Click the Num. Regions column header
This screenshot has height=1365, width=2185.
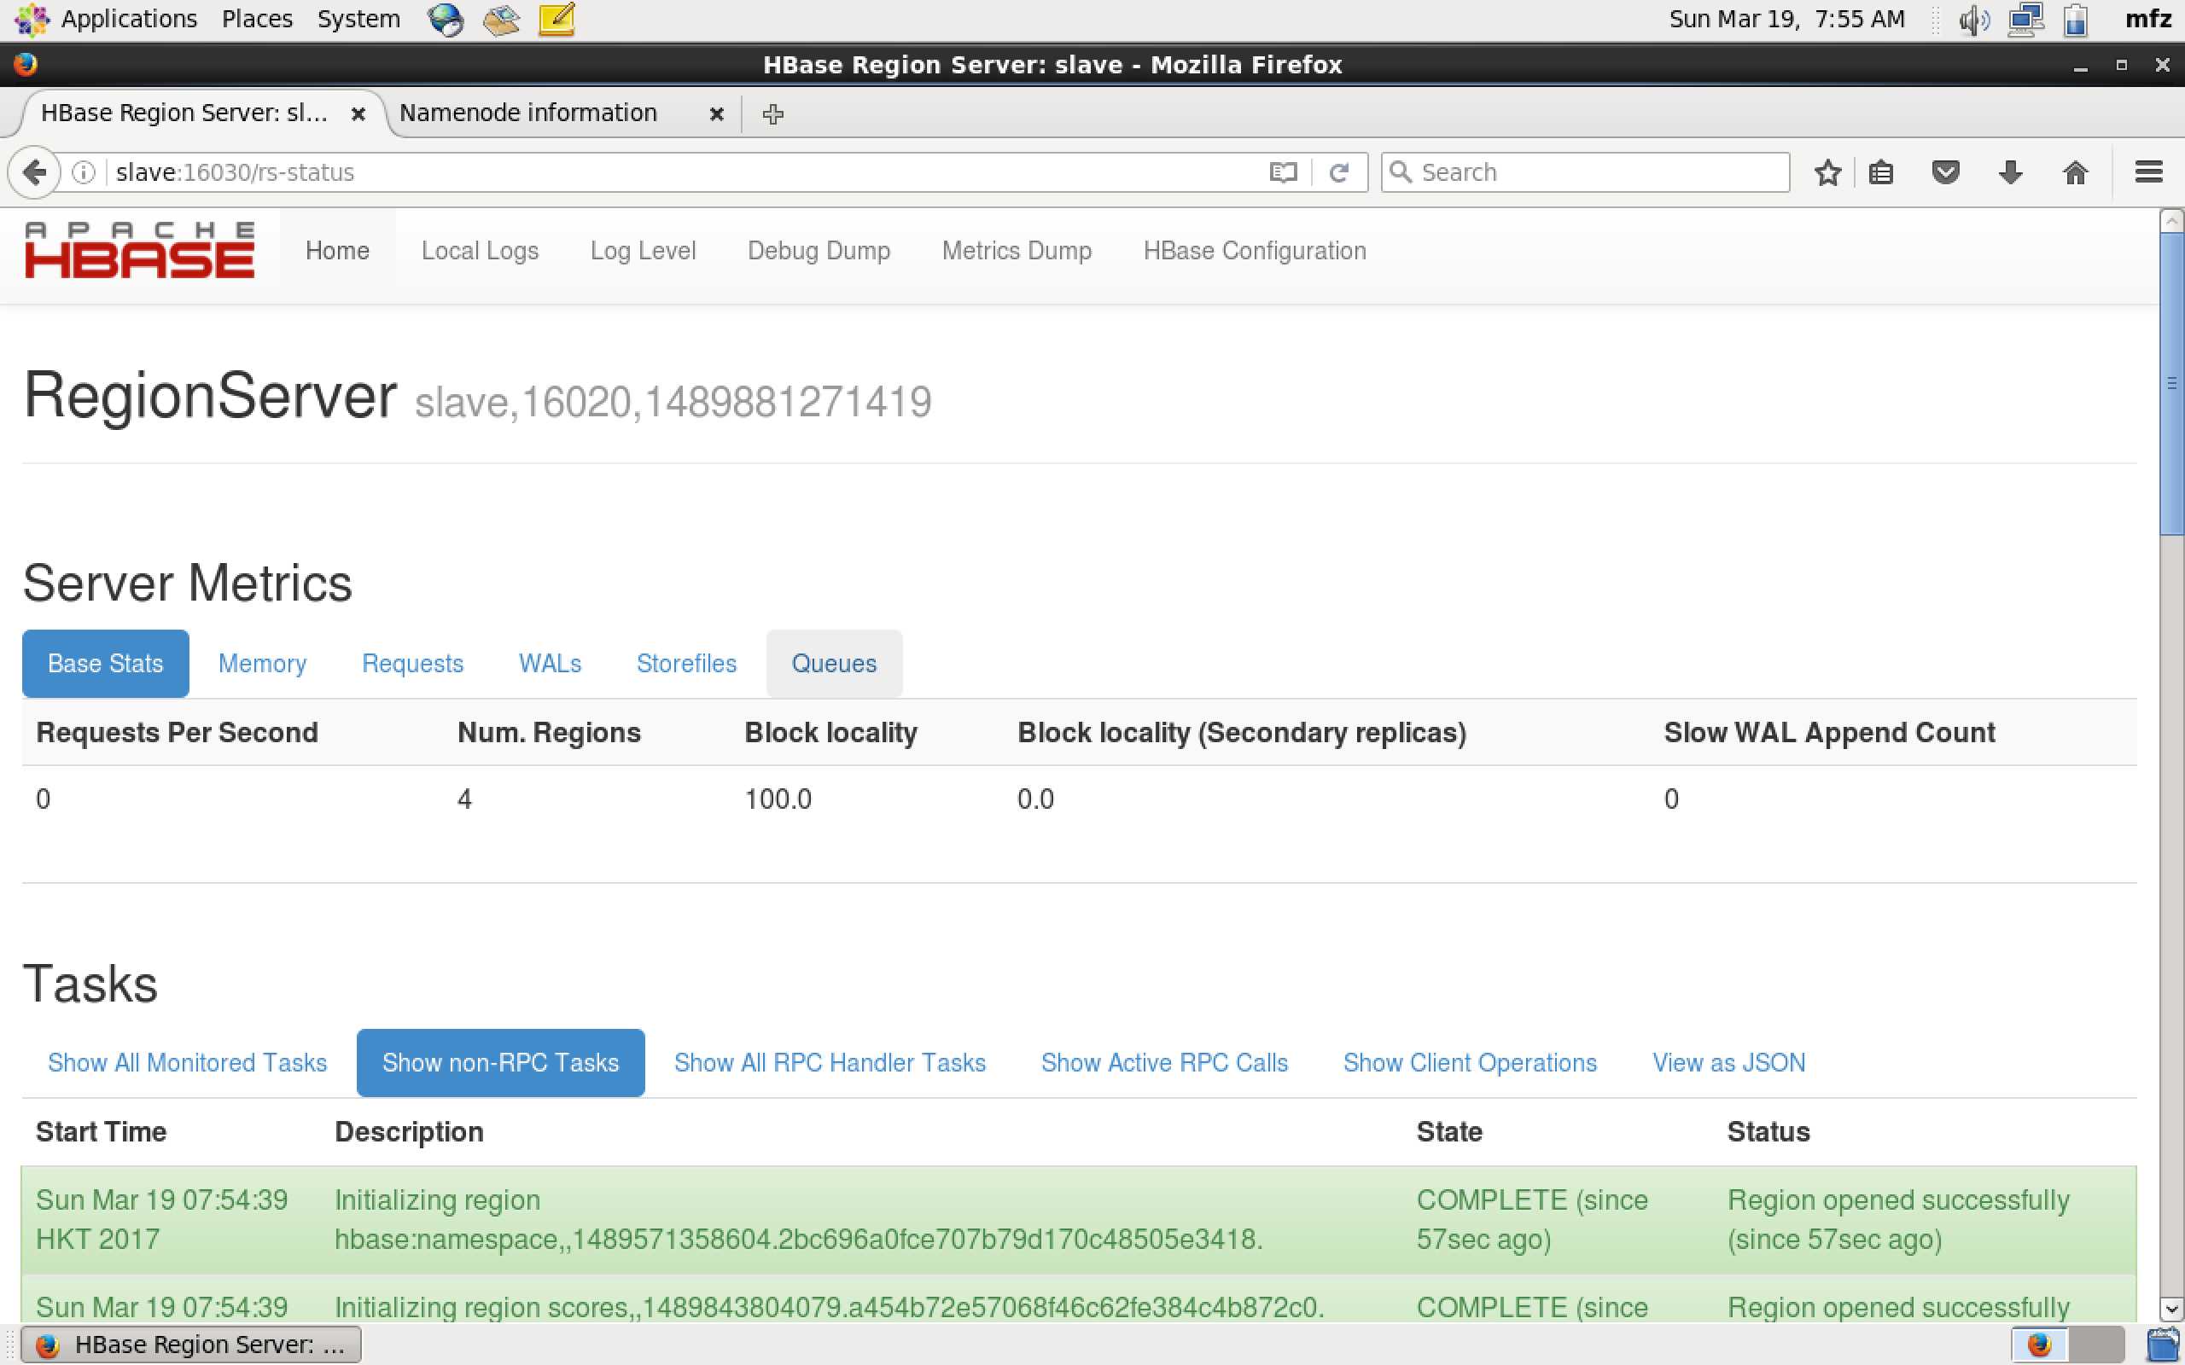click(549, 732)
